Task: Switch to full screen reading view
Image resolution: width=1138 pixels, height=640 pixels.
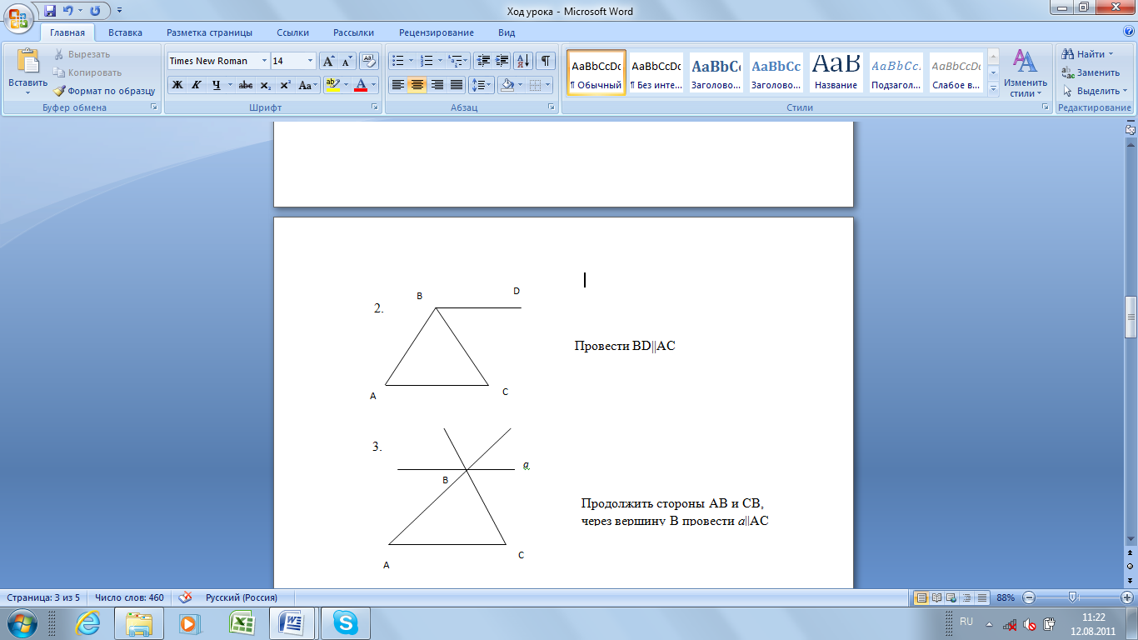Action: point(937,597)
